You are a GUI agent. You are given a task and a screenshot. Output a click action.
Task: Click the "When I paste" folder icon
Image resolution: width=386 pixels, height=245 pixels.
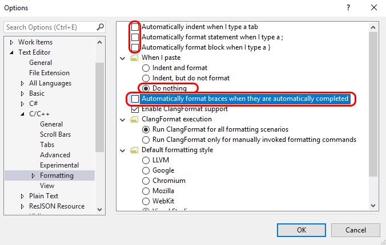(134, 58)
